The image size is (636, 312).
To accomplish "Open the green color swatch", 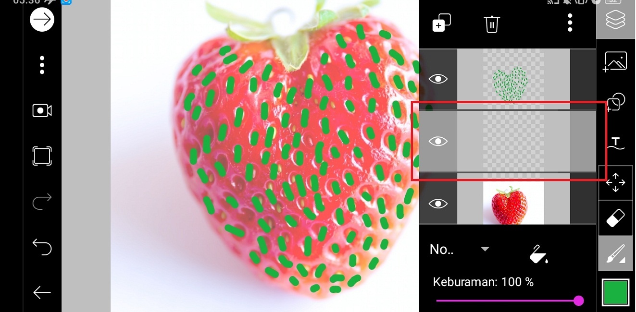I will (616, 292).
